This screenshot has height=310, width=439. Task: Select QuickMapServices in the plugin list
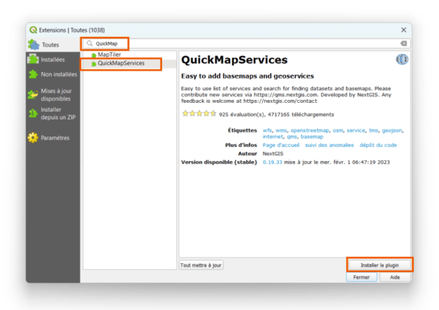point(130,63)
